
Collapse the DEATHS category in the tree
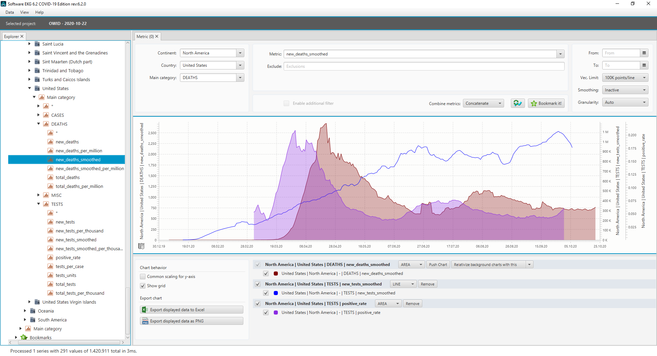[x=39, y=124]
